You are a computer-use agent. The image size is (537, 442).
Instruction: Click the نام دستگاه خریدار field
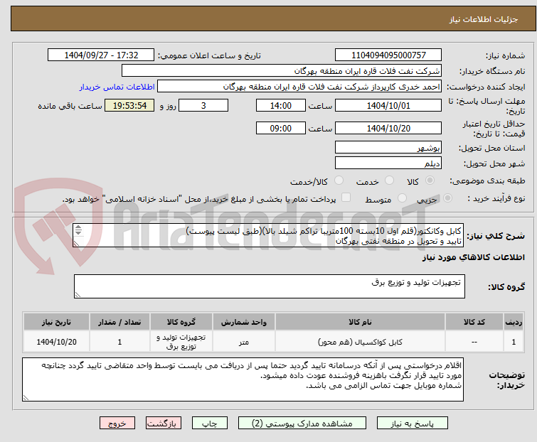[x=281, y=71]
